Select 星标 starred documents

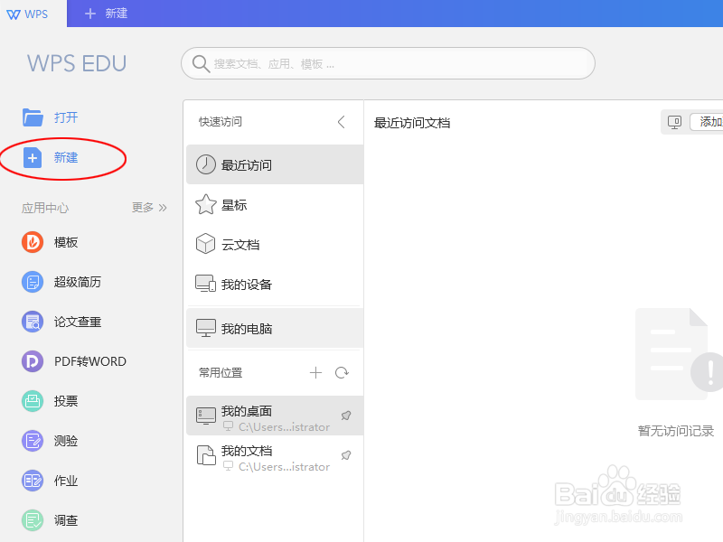[x=275, y=205]
